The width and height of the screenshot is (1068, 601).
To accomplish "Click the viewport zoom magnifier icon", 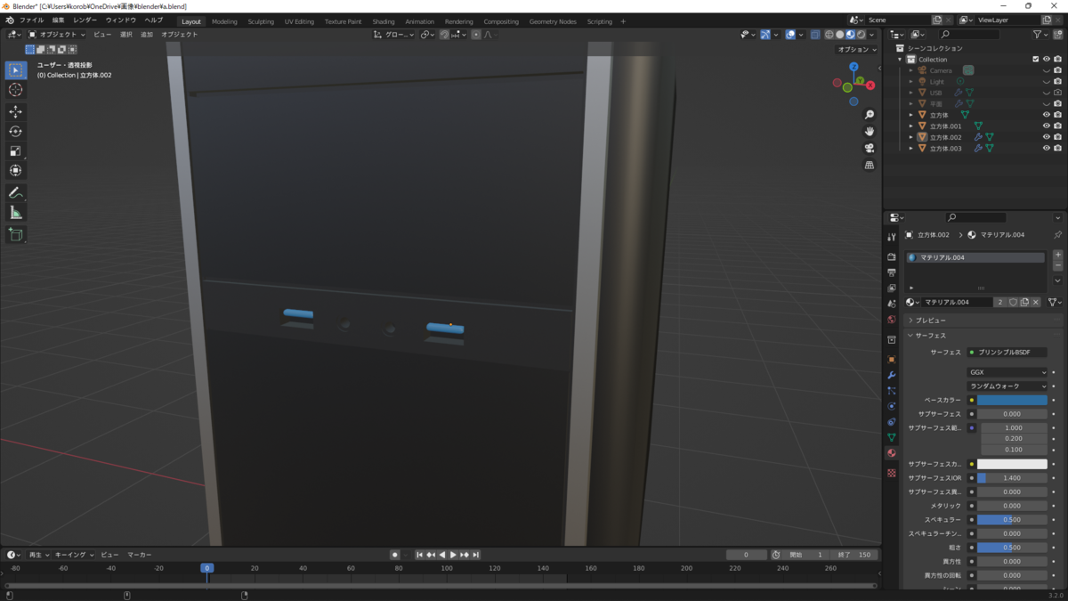I will pyautogui.click(x=870, y=115).
